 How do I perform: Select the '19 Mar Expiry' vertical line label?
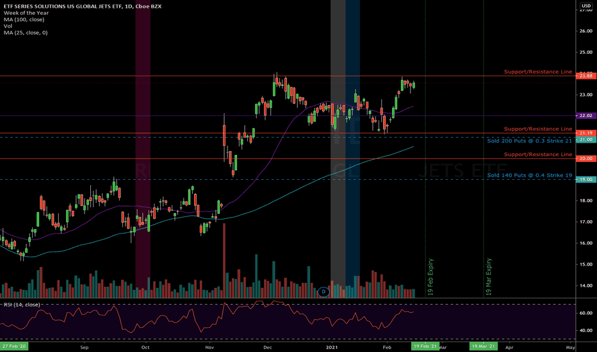point(489,277)
